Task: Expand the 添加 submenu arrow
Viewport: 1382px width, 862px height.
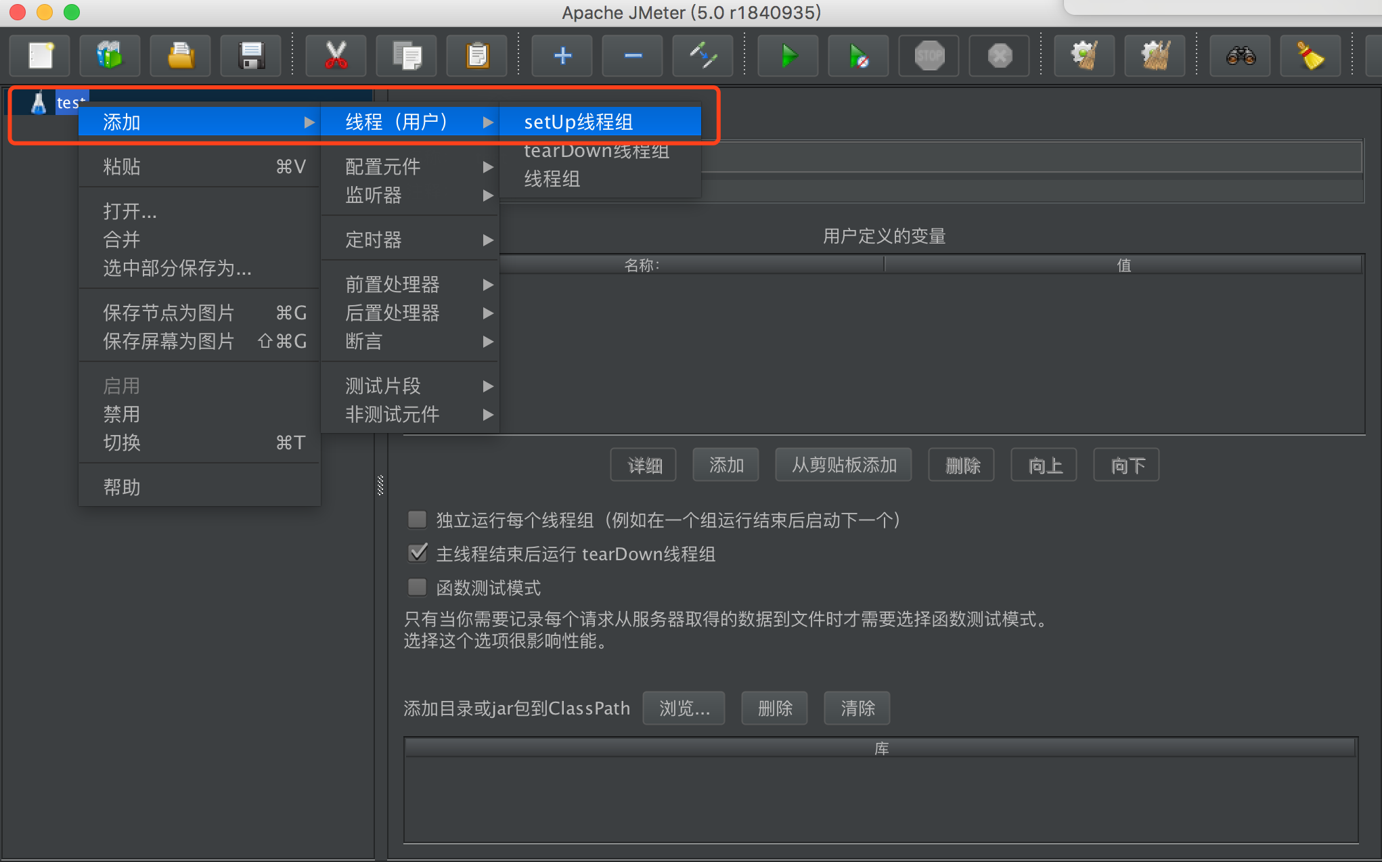Action: 309,122
